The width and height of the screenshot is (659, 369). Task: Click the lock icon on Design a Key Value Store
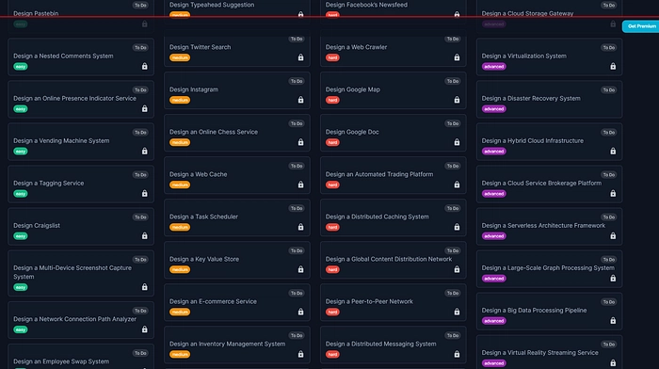tap(300, 269)
